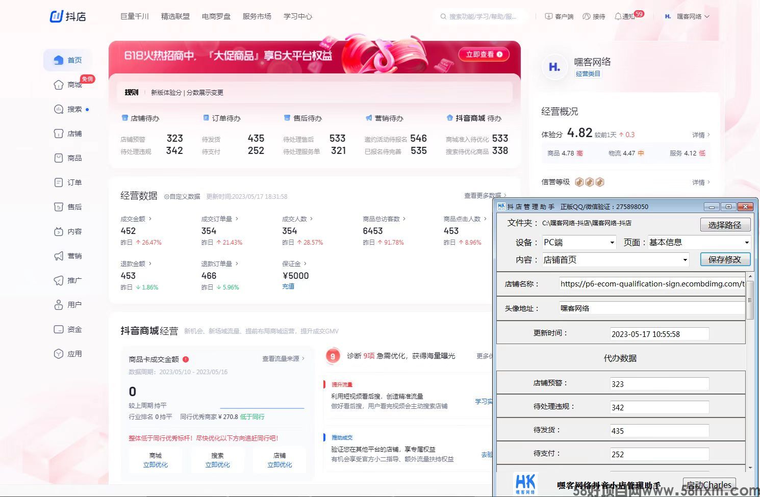
Task: Open 用户 sidebar icon
Action: [x=59, y=305]
